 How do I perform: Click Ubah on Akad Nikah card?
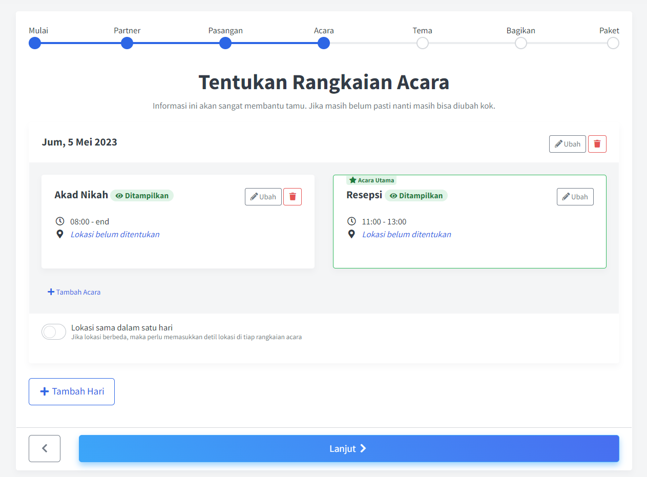(x=263, y=197)
